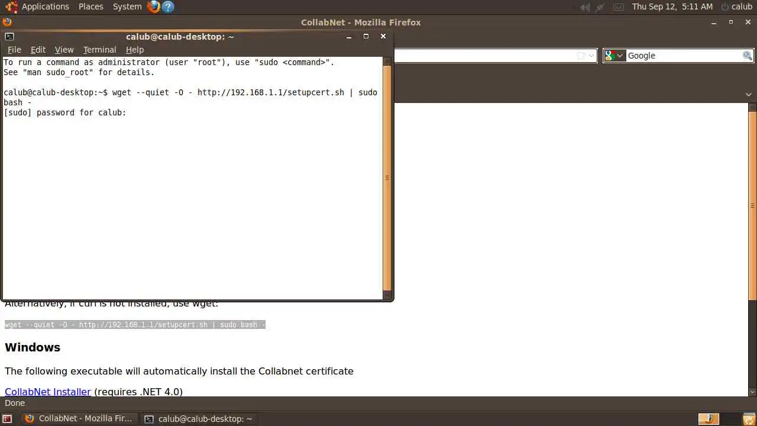The image size is (757, 426).
Task: Minimize the terminal window
Action: click(x=349, y=37)
